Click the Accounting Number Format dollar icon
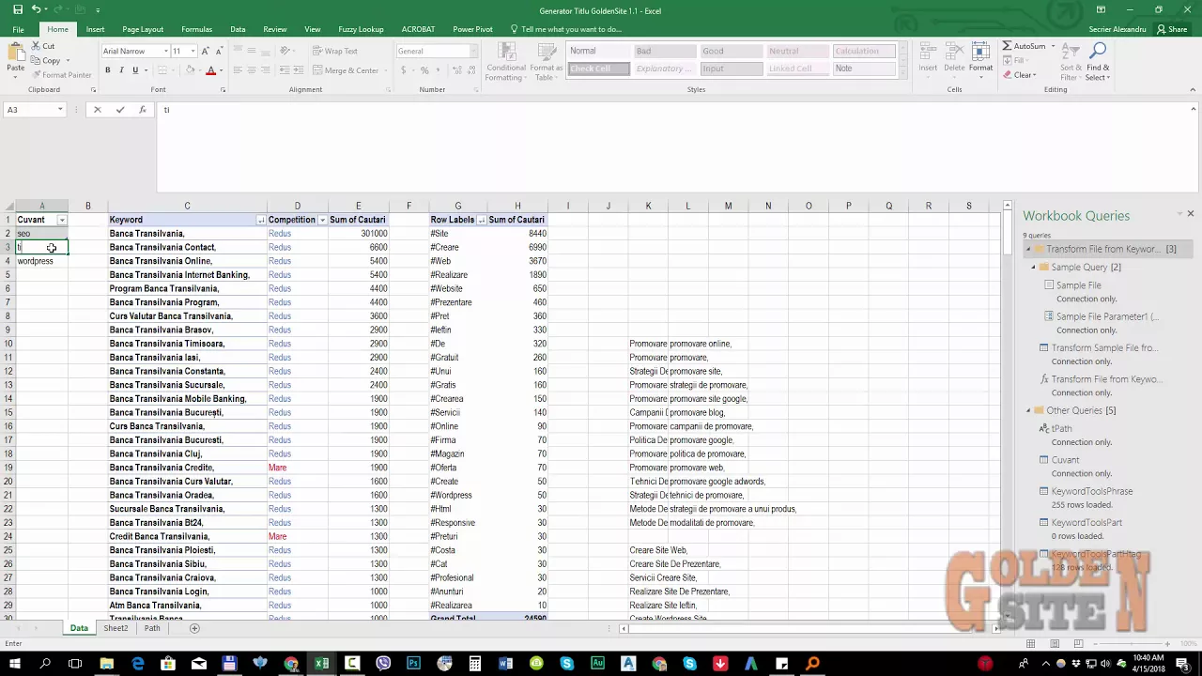 click(x=404, y=70)
